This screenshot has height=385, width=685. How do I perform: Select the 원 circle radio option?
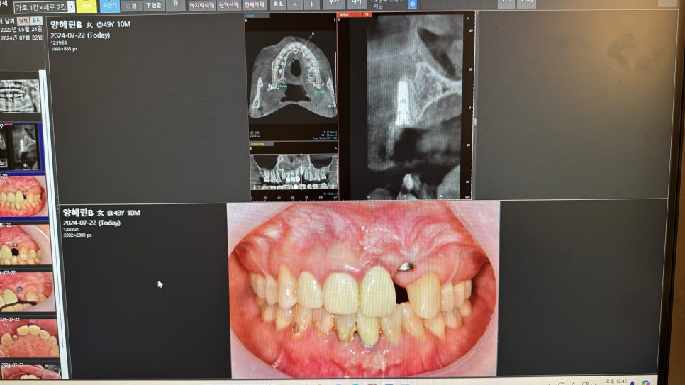point(132,6)
